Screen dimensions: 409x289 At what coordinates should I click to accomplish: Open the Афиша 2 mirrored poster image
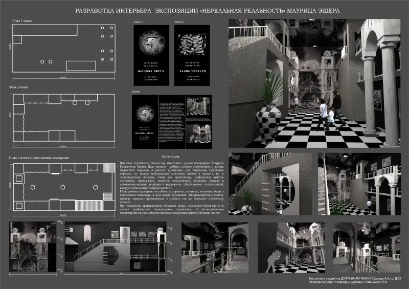192,55
